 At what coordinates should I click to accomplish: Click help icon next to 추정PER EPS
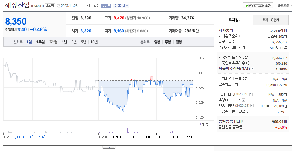(243, 100)
